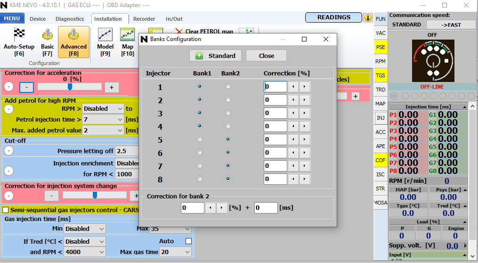478x263 pixels.
Task: Click Correction for bank 2 ms field
Action: click(x=266, y=208)
